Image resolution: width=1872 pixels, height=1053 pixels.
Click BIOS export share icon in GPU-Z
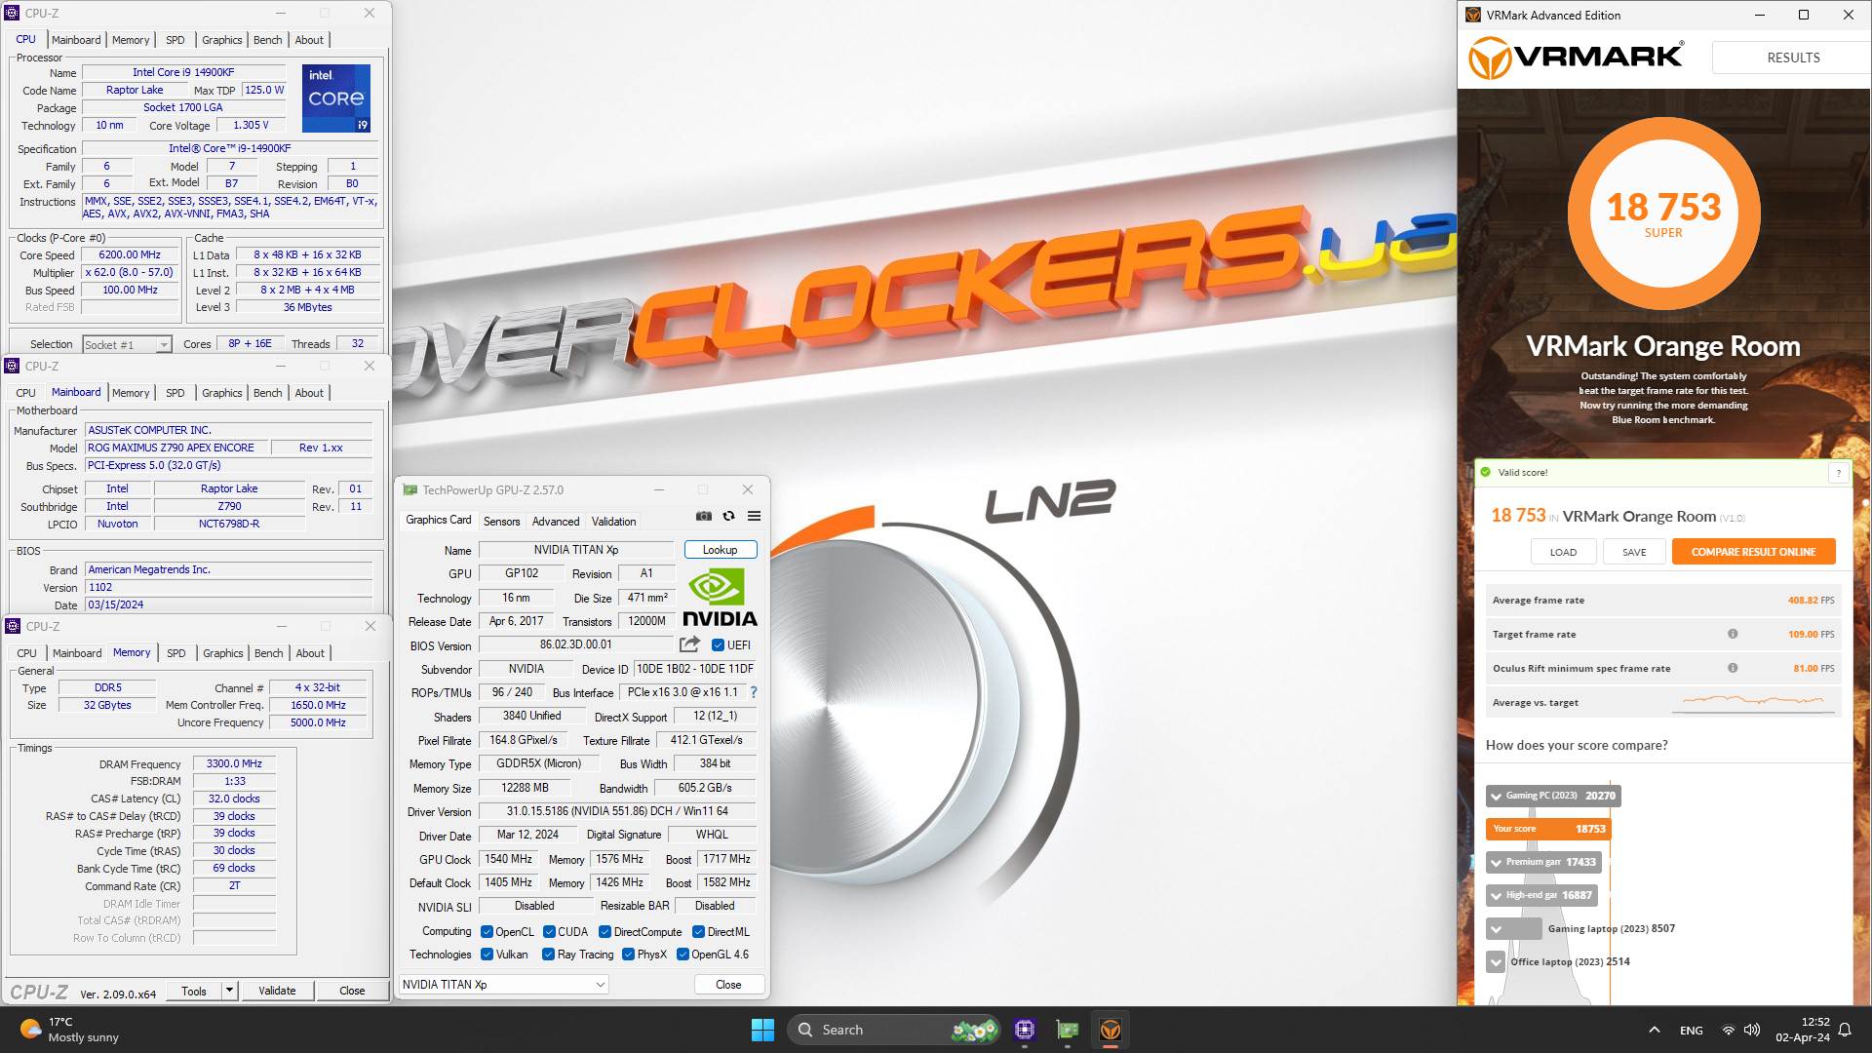coord(689,644)
